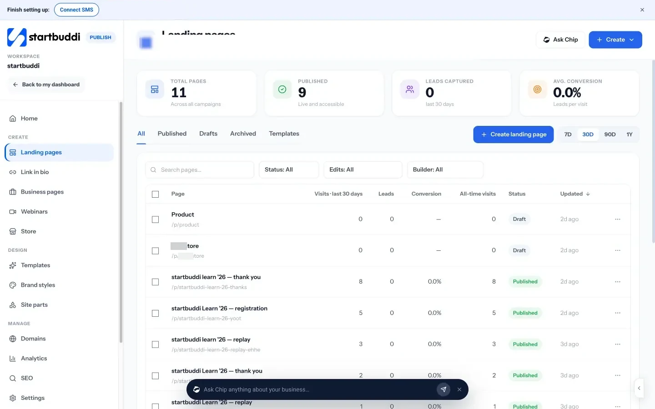This screenshot has width=655, height=409.
Task: Click the PUBLISH badge
Action: [x=101, y=38]
